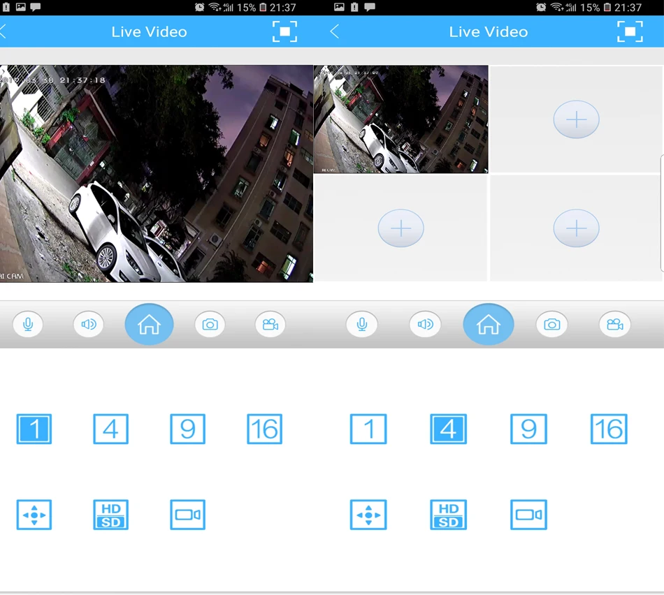Select 9-view layout in right screen
Screen dimensions: 664x595
click(528, 429)
